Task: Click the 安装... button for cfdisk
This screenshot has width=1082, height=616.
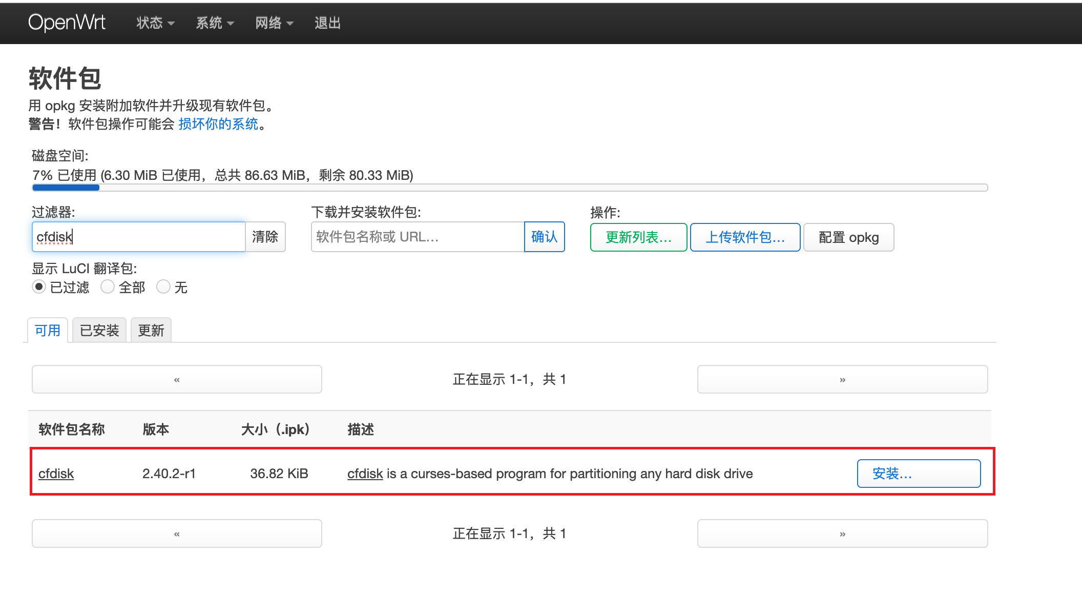Action: pos(919,474)
